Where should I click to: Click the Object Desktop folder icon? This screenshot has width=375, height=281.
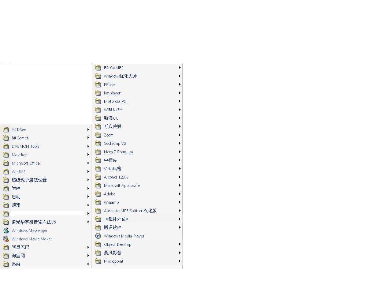tap(98, 244)
